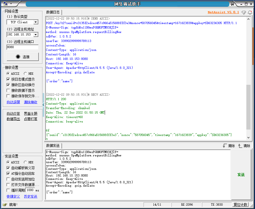Click the log scroll up arrow
This screenshot has width=255, height=209.
coord(248,19)
